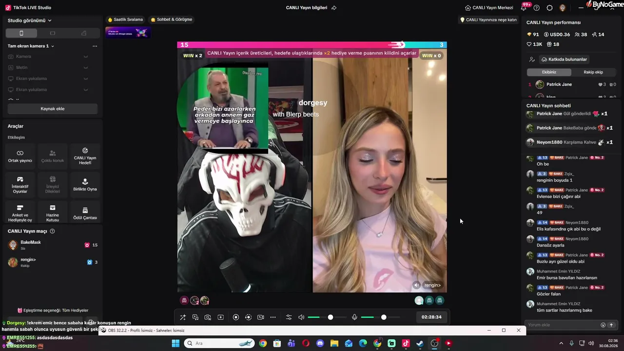
Task: Open more options in the bottom toolbar
Action: click(x=273, y=317)
